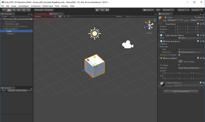Click the Add Component button
The height and width of the screenshot is (122, 205).
pos(181,91)
